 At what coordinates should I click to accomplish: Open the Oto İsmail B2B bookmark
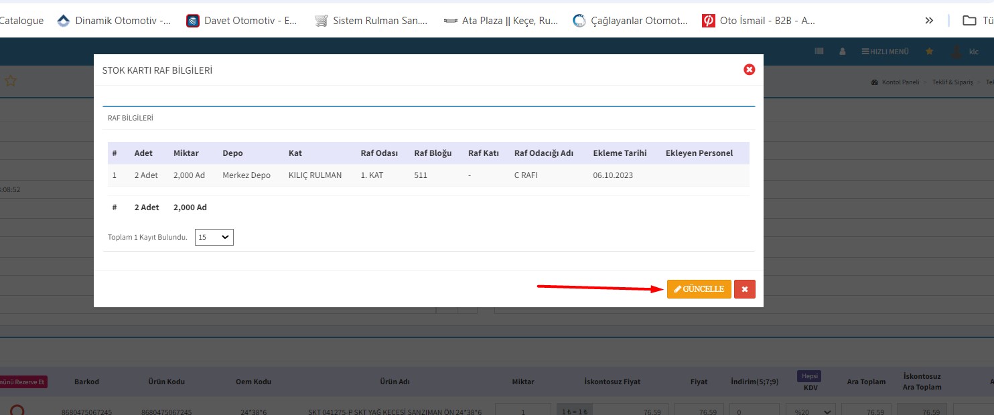759,21
